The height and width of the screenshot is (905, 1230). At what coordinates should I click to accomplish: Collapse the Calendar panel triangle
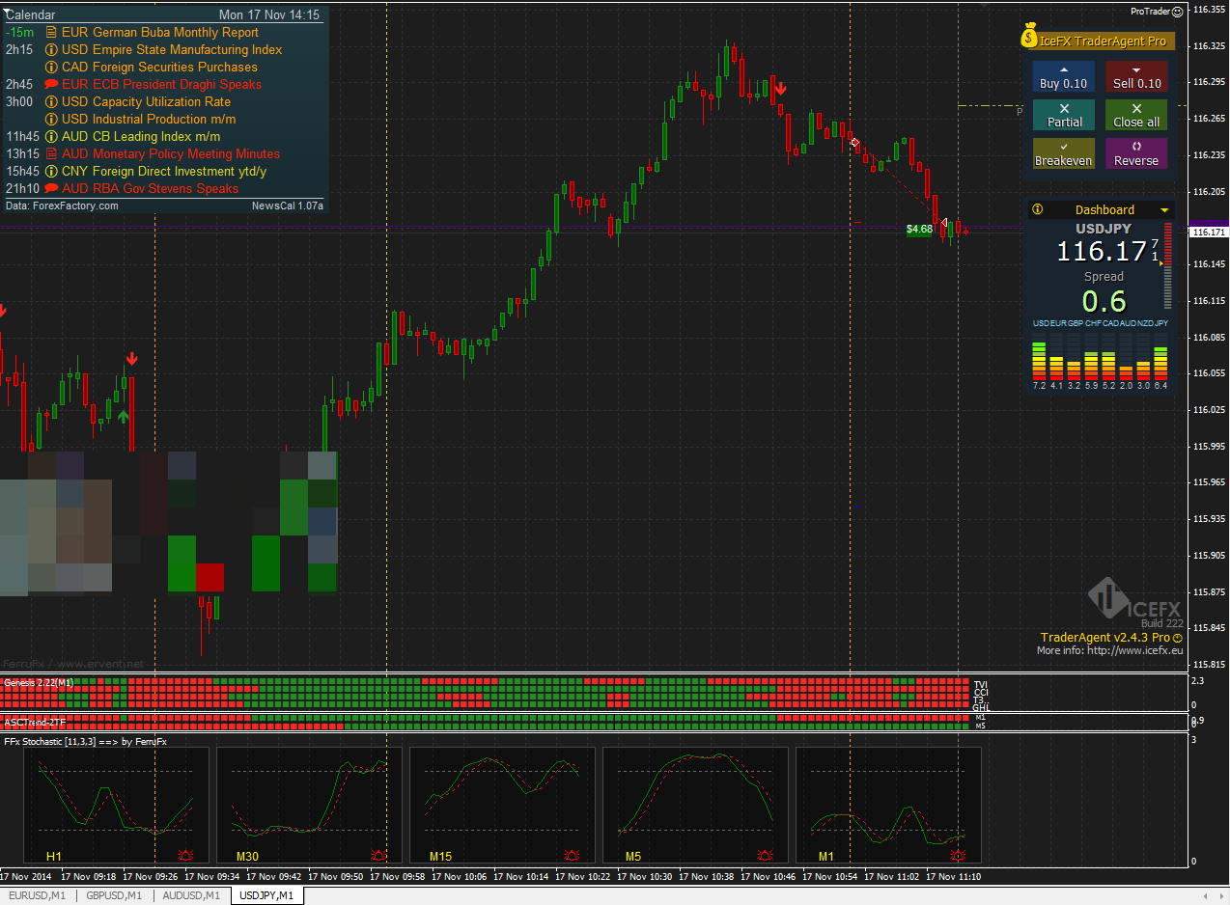pyautogui.click(x=8, y=13)
